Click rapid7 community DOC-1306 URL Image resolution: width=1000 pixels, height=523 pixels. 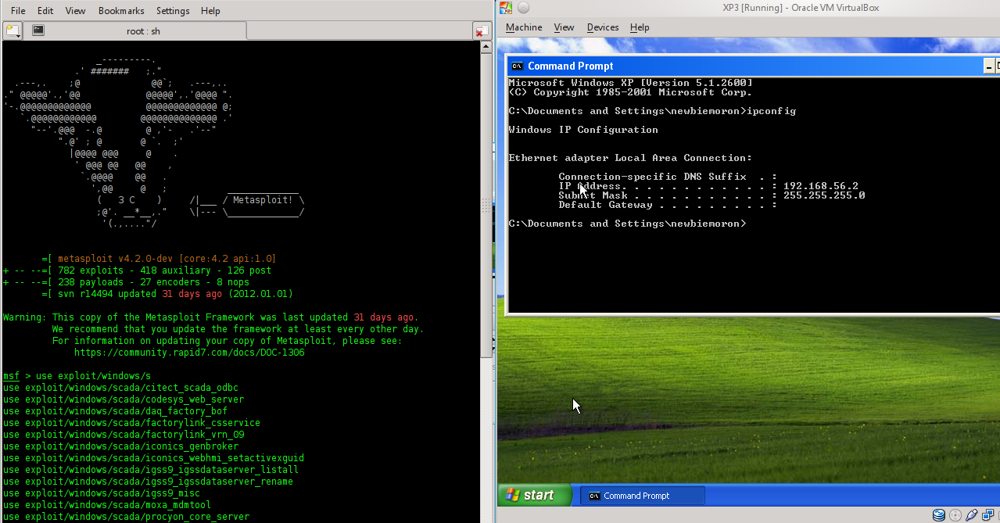pyautogui.click(x=189, y=353)
